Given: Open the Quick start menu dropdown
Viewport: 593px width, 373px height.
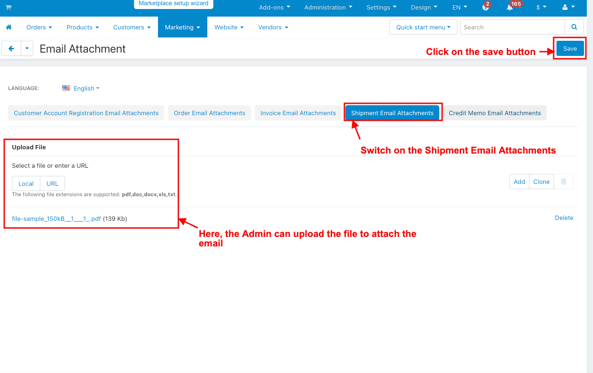Looking at the screenshot, I should (x=423, y=27).
